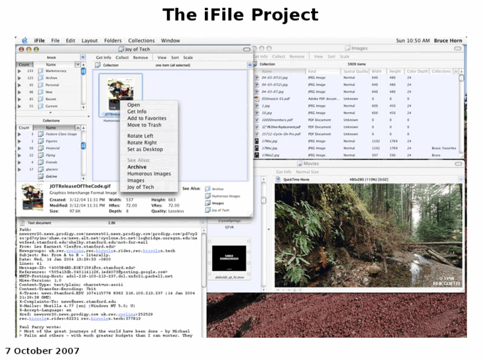This screenshot has height=361, width=482.
Task: Click Get Info in Joy of Tech toolbar
Action: [103, 58]
